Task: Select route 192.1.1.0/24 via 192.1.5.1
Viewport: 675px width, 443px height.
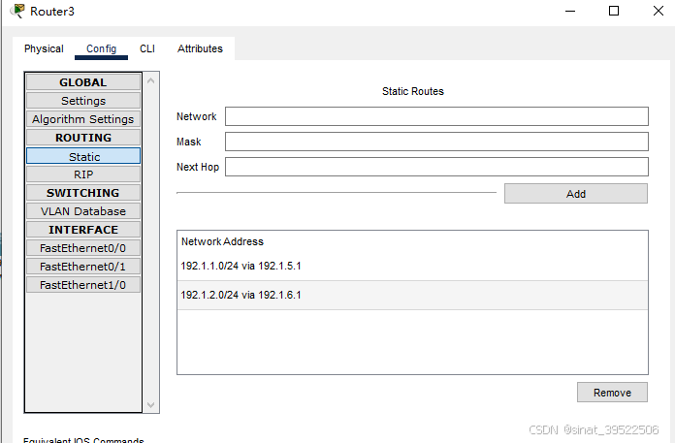Action: click(x=412, y=266)
